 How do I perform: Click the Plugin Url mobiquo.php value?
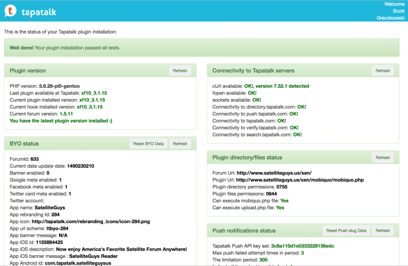300,180
